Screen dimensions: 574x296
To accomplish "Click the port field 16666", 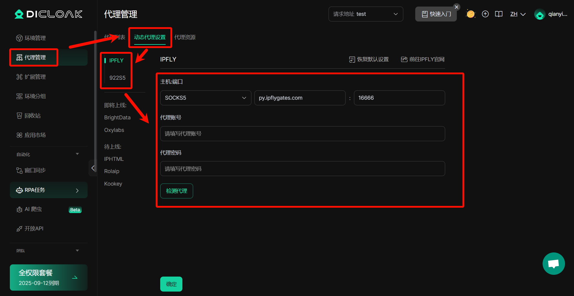I will click(x=399, y=98).
